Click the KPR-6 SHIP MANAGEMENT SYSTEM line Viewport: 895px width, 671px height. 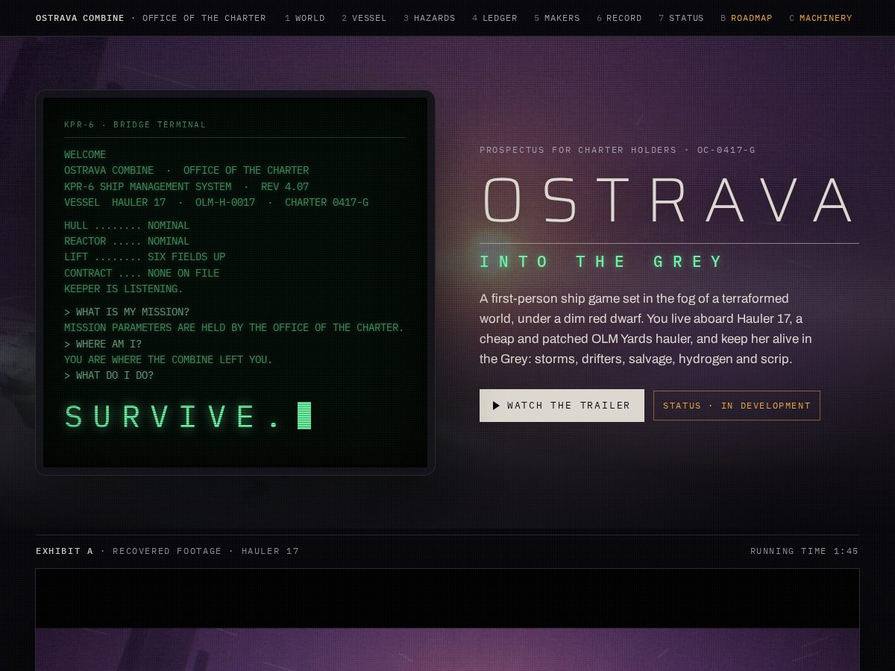click(186, 186)
